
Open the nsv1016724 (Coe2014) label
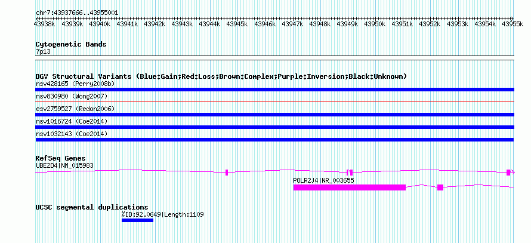click(x=72, y=121)
